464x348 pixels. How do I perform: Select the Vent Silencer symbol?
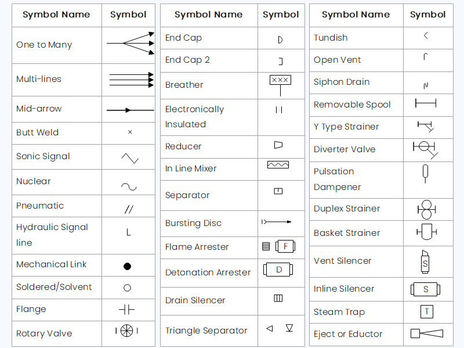click(425, 261)
